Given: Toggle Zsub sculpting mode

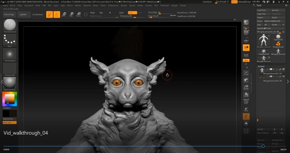Looking at the screenshot, I should click(x=132, y=13).
